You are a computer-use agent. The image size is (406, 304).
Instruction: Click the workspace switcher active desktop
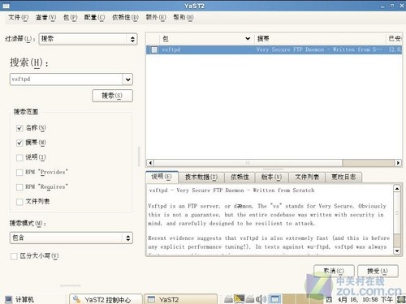275,299
